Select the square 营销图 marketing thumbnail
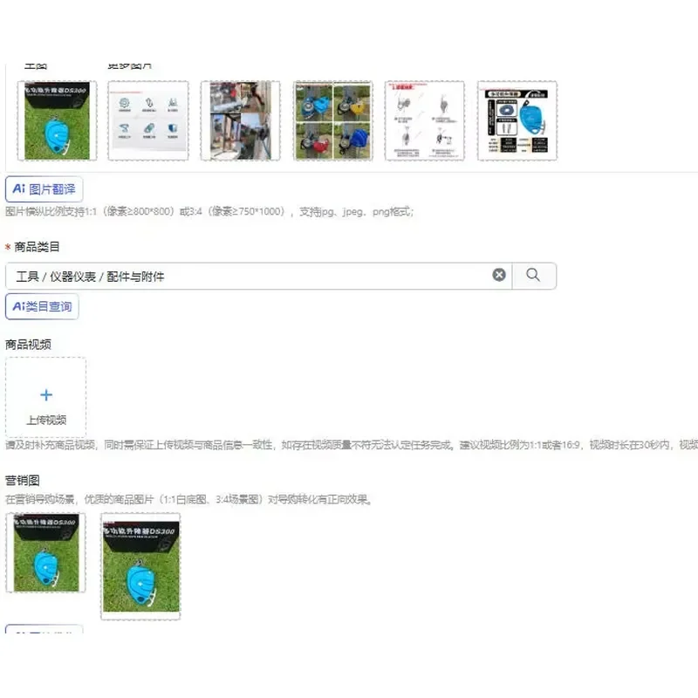 click(46, 552)
